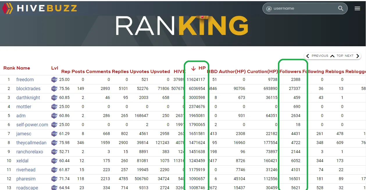This screenshot has height=190, width=366.
Task: Open riverhead's profile link
Action: (26, 170)
